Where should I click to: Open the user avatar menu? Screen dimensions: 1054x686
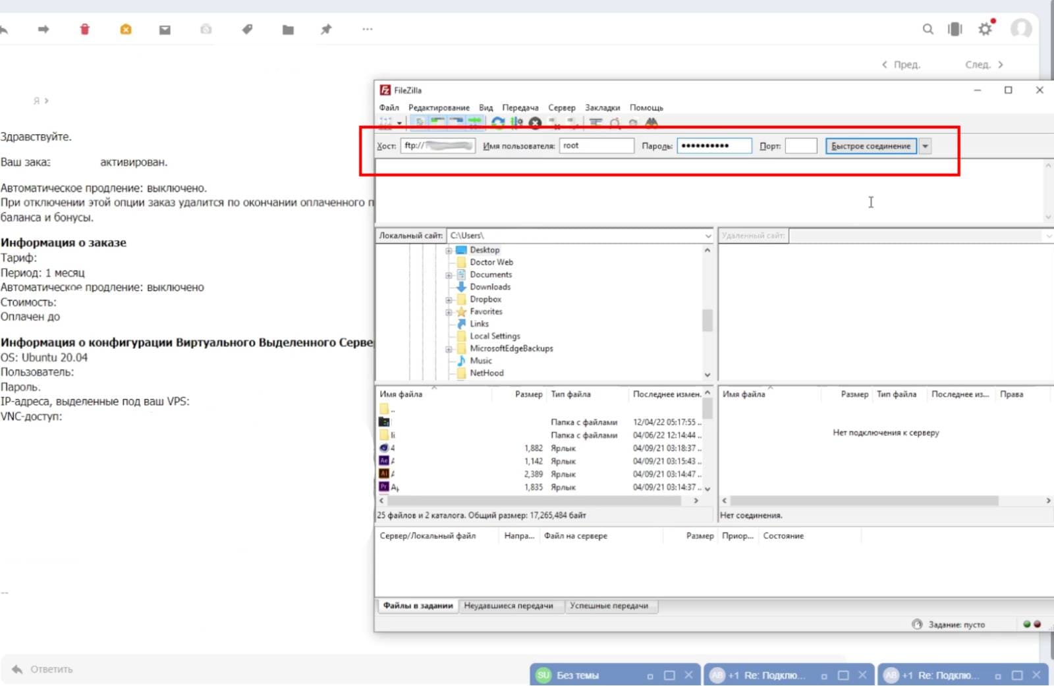[x=1021, y=28]
